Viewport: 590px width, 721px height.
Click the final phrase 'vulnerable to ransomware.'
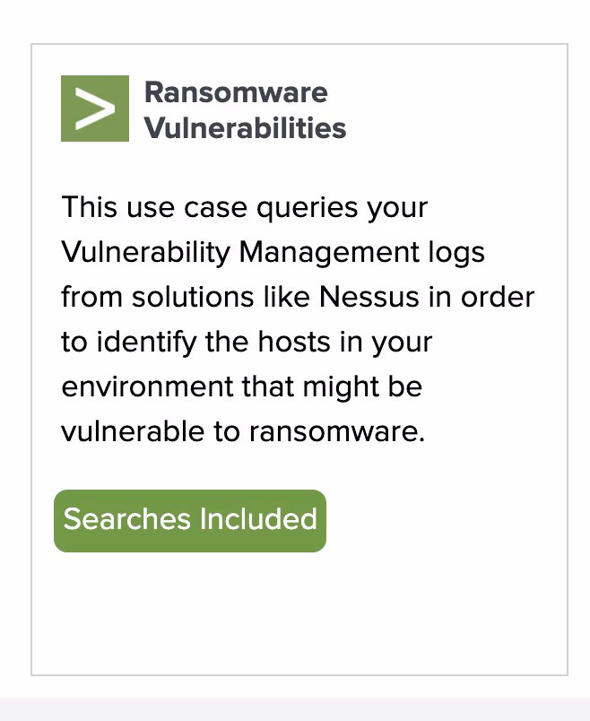point(243,431)
